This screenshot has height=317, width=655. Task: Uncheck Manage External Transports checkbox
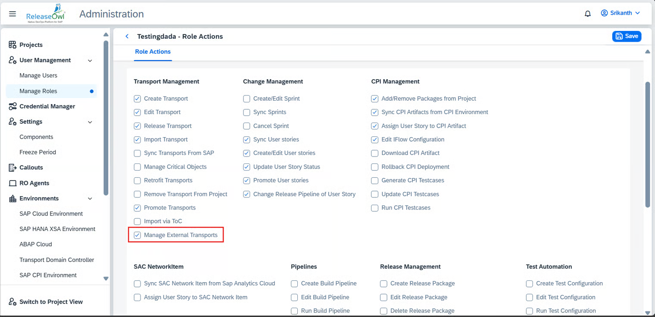click(x=137, y=235)
